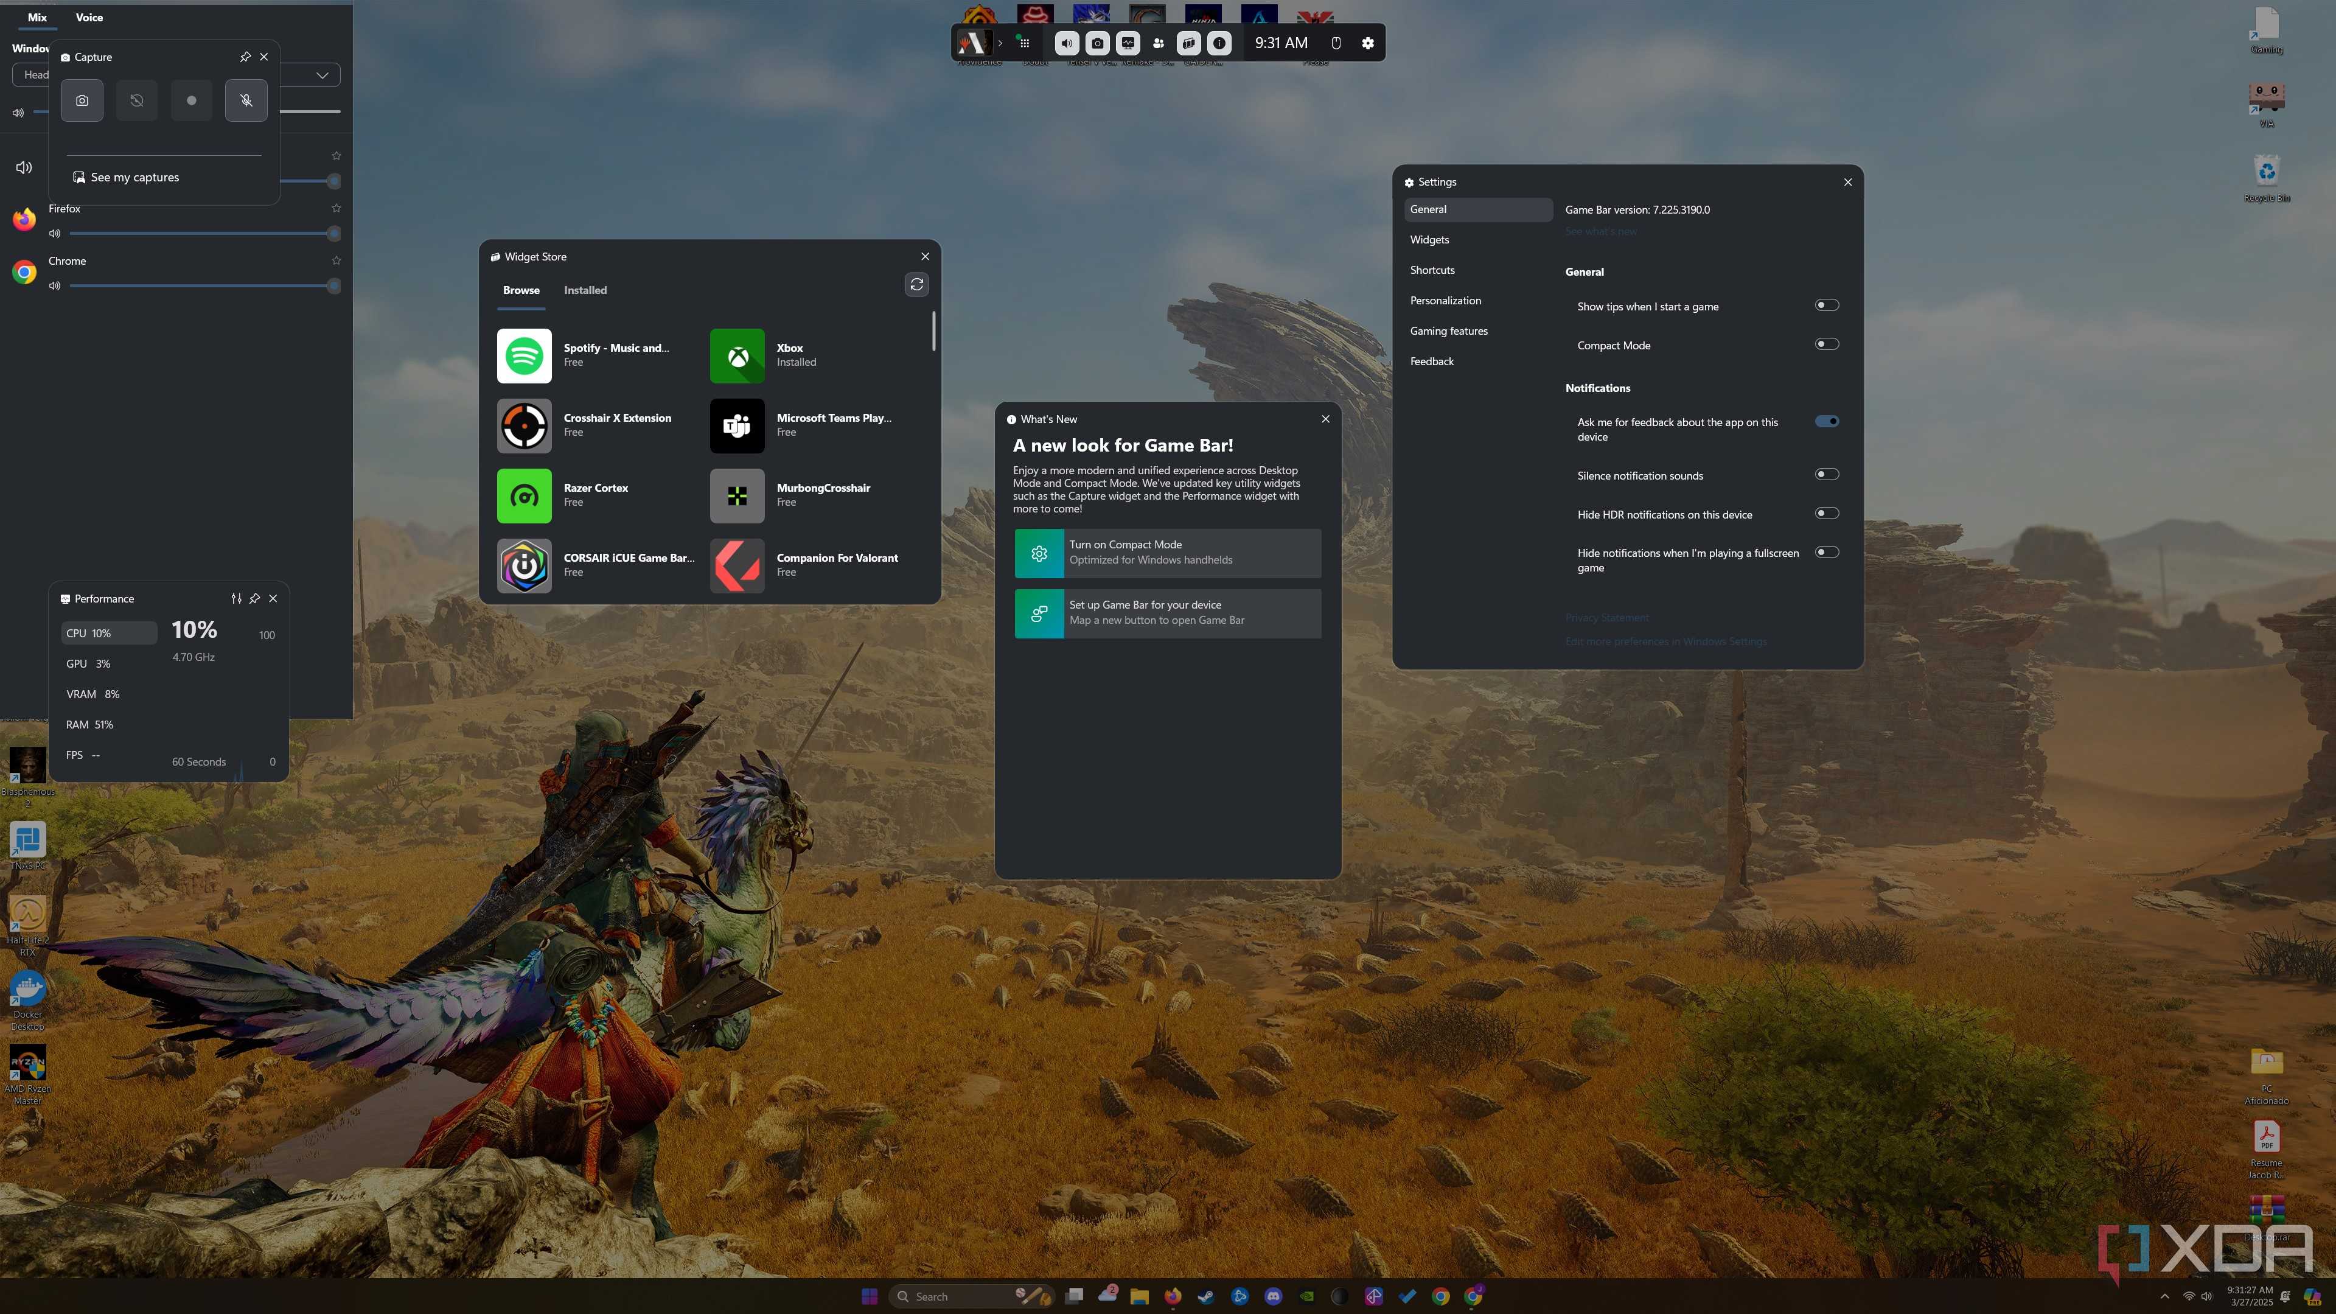Pin the Capture widget
Screen dimensions: 2336x1314
point(245,56)
